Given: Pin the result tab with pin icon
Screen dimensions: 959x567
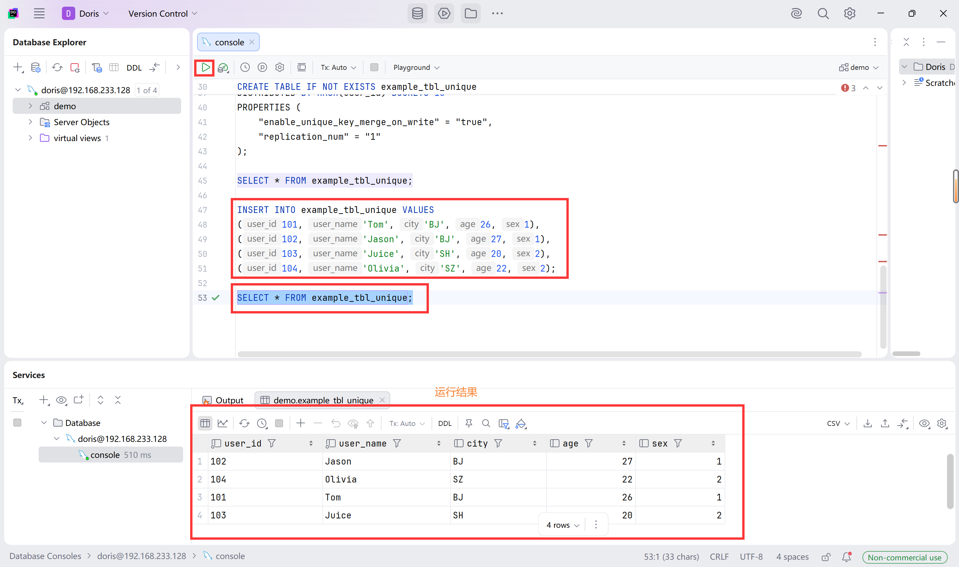Looking at the screenshot, I should 469,423.
